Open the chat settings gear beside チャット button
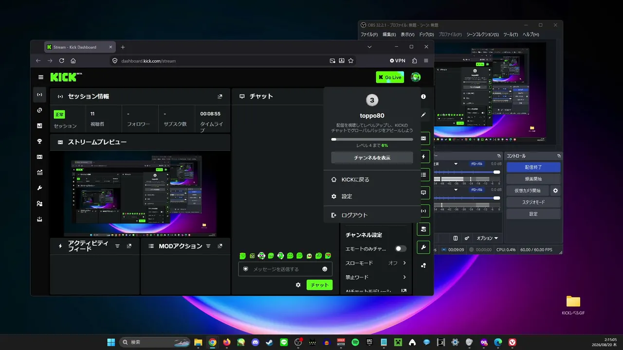This screenshot has width=623, height=350. [x=298, y=285]
